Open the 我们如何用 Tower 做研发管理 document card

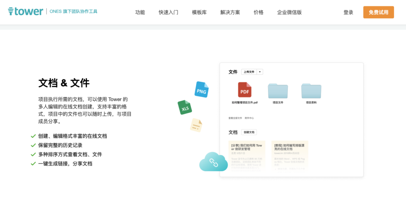(x=247, y=155)
